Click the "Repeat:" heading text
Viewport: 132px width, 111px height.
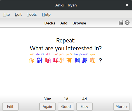tap(66, 40)
